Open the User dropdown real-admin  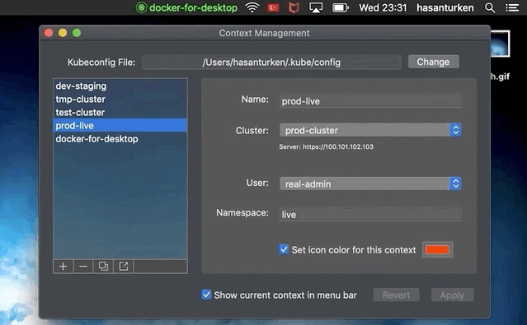point(370,183)
